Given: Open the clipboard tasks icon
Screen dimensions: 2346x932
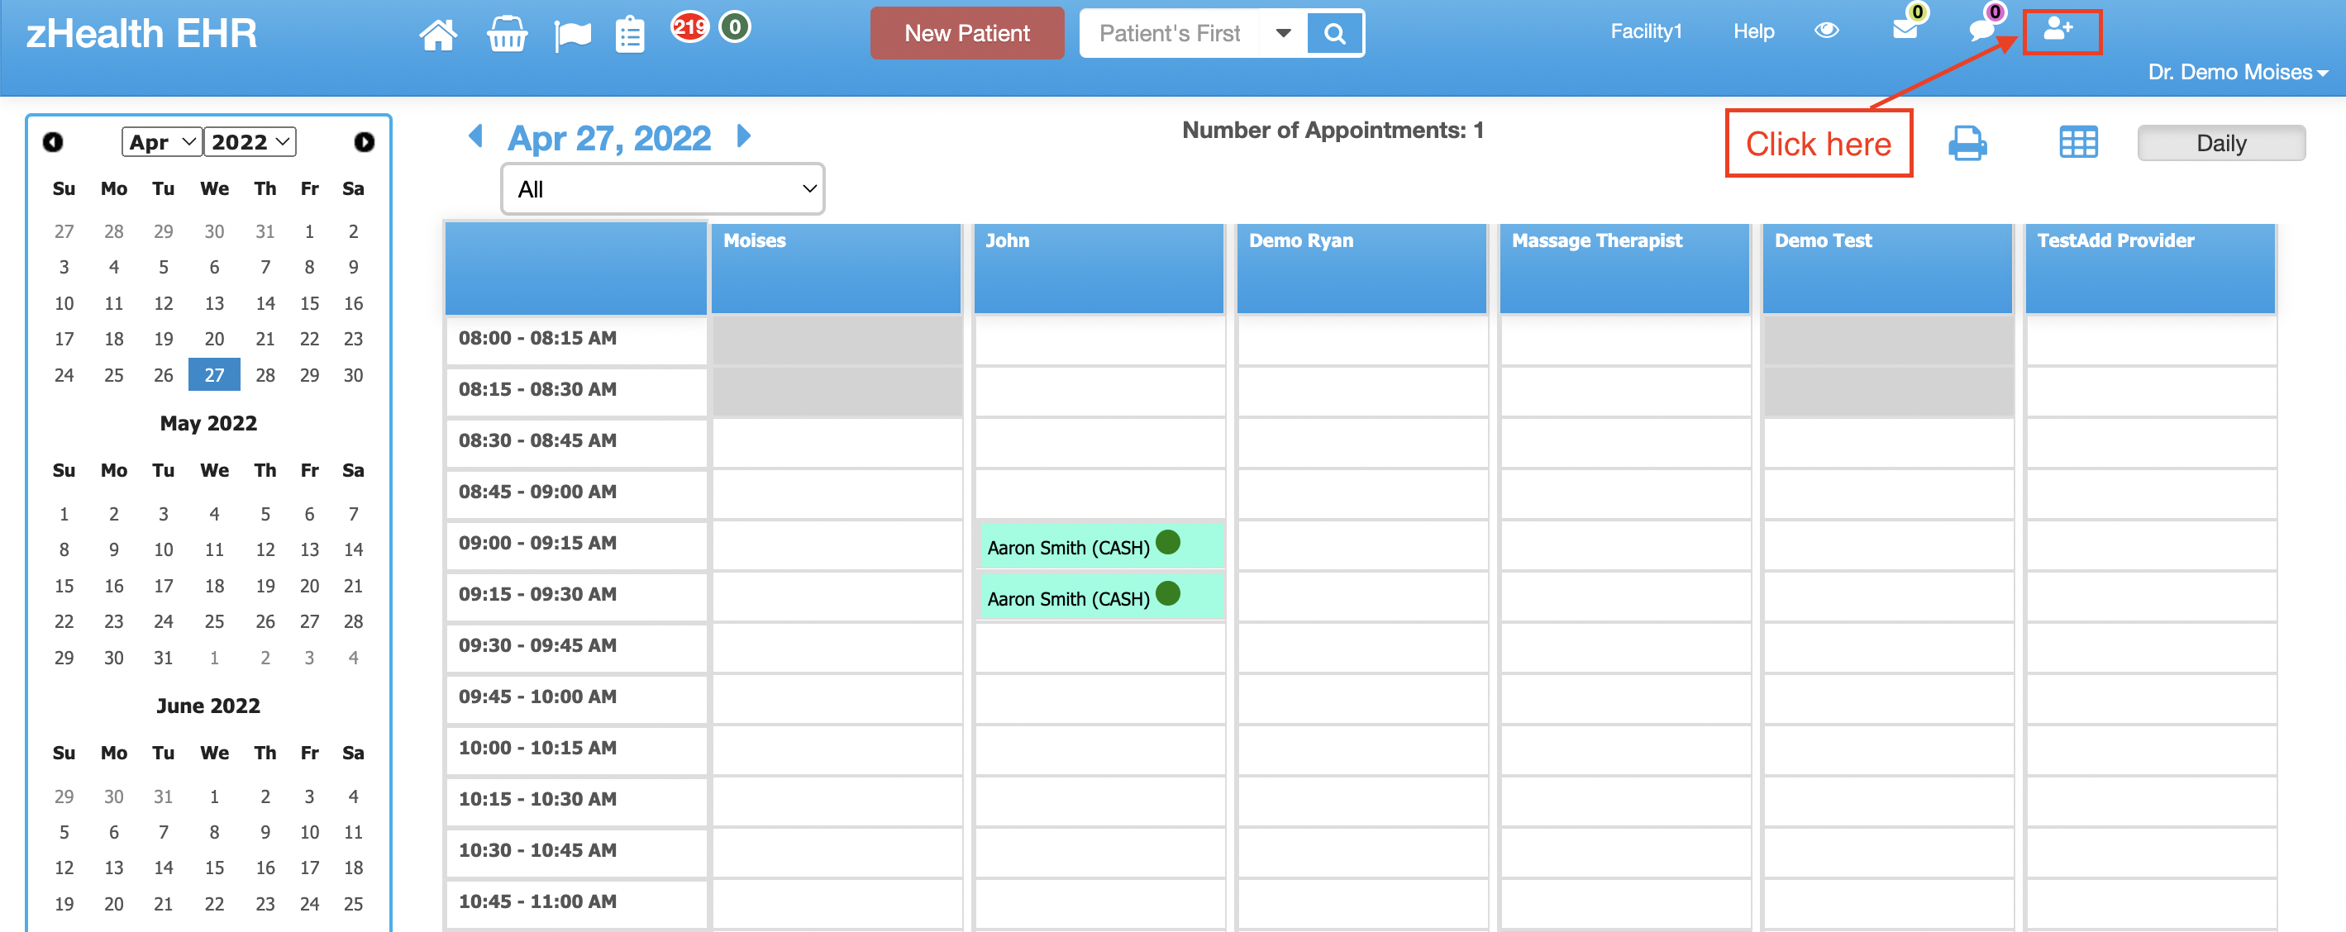Looking at the screenshot, I should point(629,35).
